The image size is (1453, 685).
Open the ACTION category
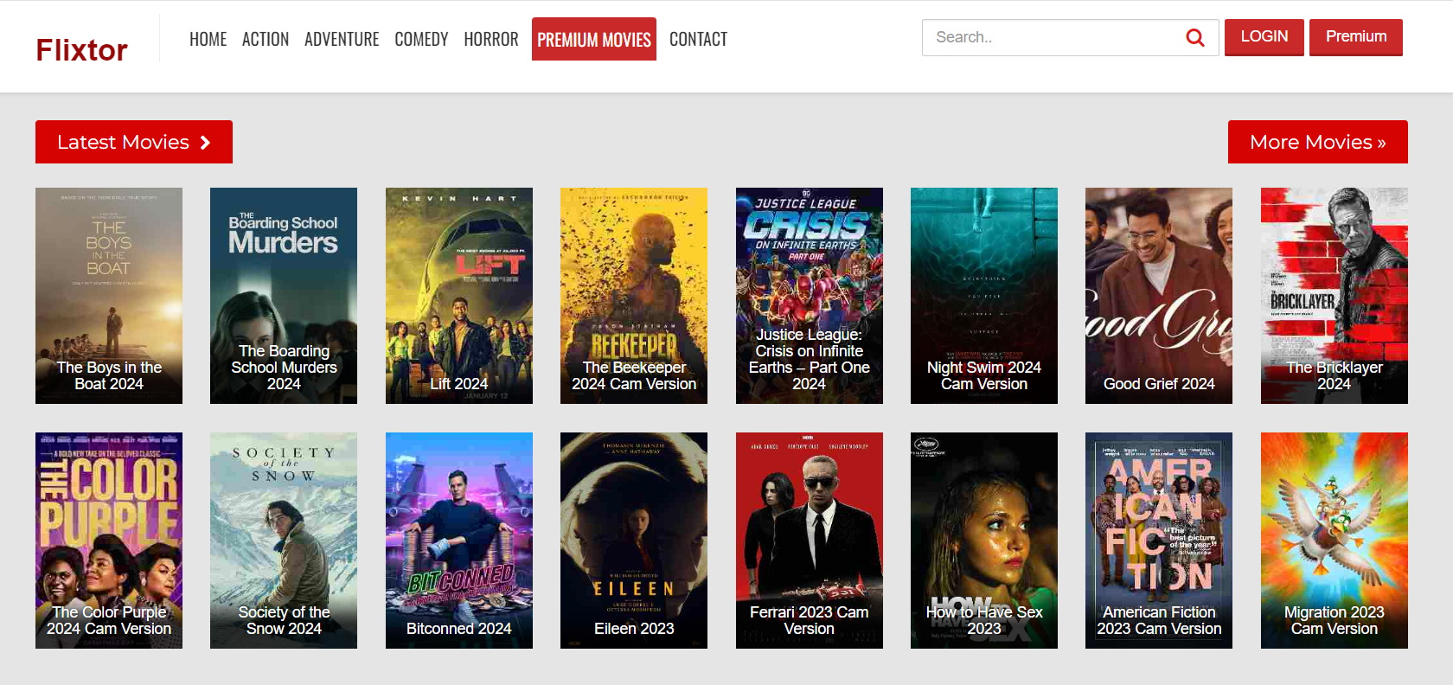point(266,39)
